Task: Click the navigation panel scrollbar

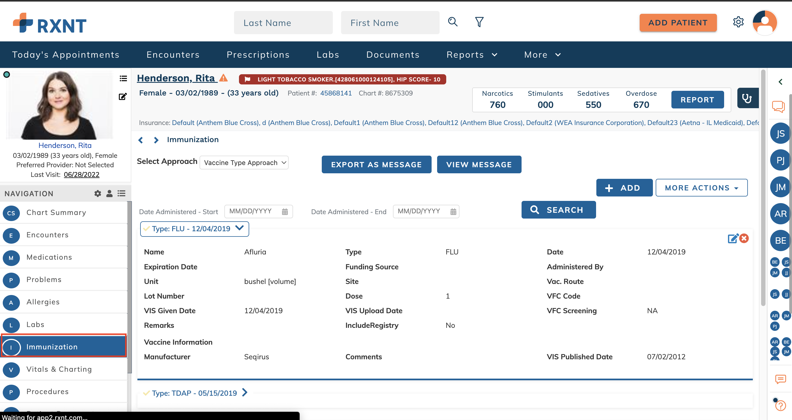Action: click(129, 287)
